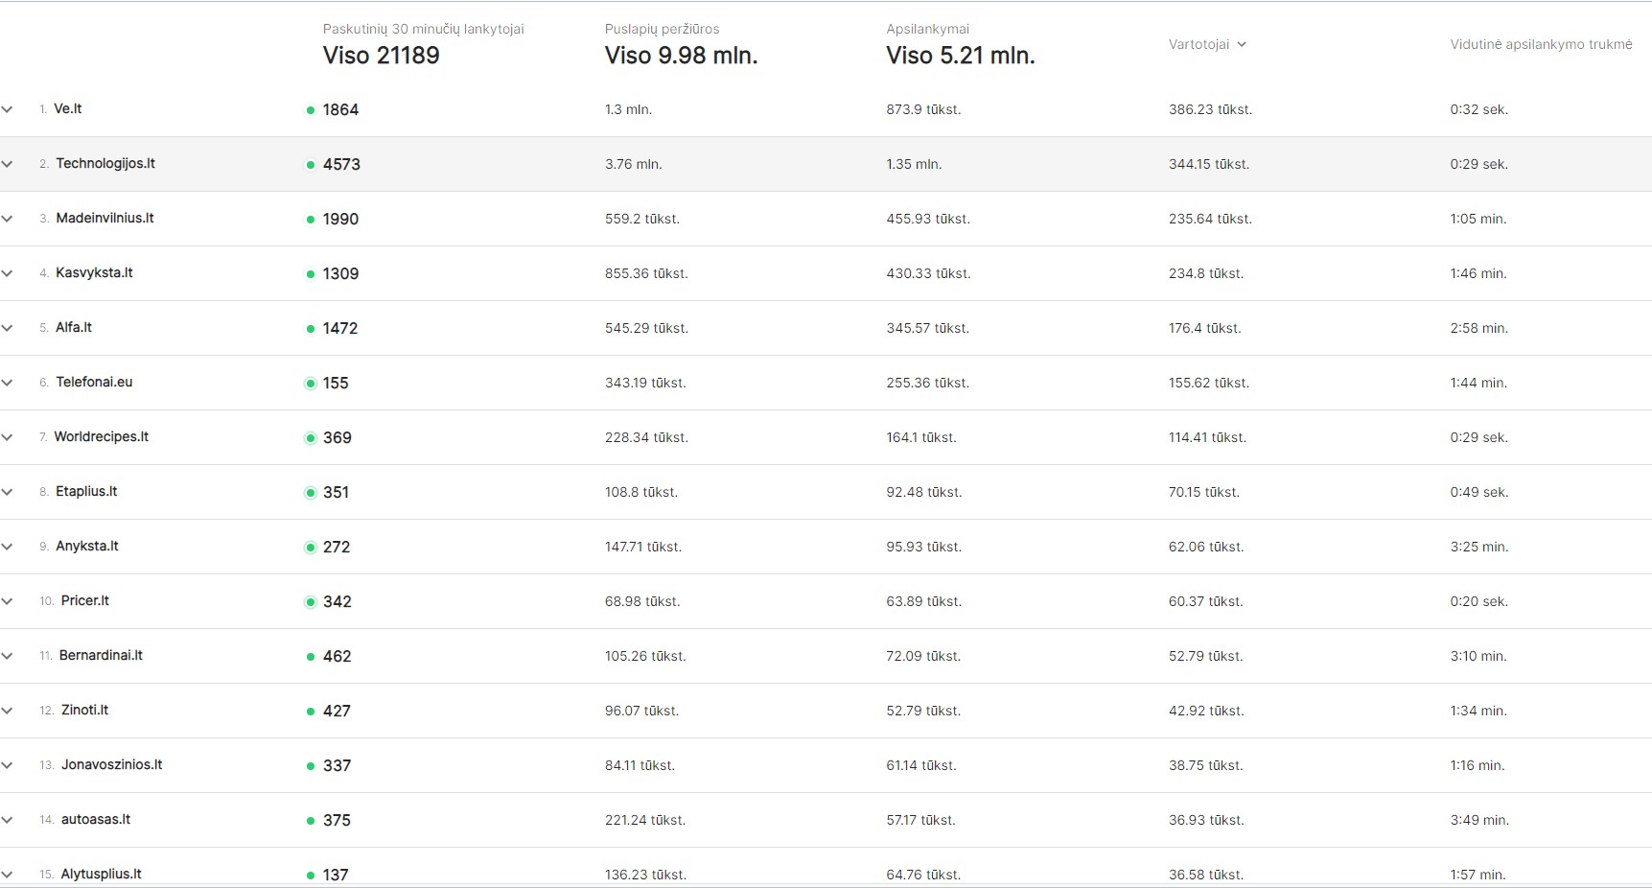
Task: Open the Zinoti.lt site link
Action: click(84, 710)
